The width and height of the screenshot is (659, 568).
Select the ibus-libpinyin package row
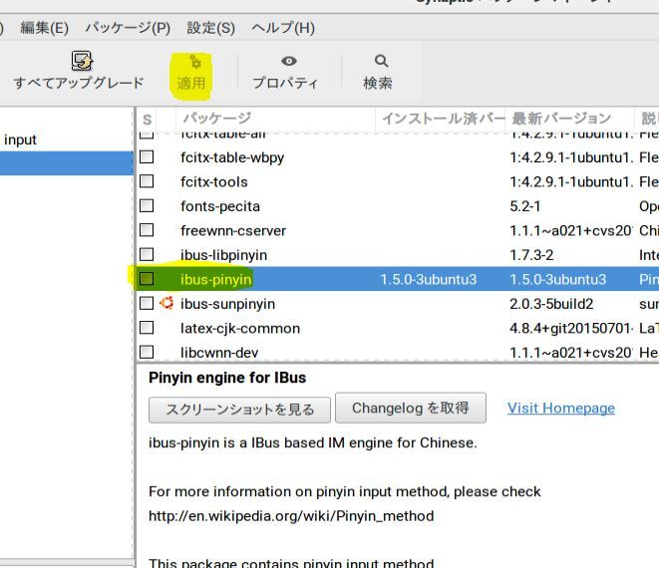click(224, 255)
